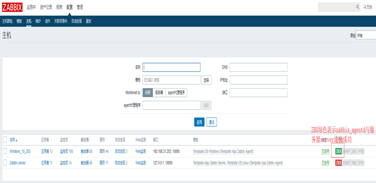Open Web监测 for Zabbix server
Viewport: 376px width, 183px height.
pos(141,163)
